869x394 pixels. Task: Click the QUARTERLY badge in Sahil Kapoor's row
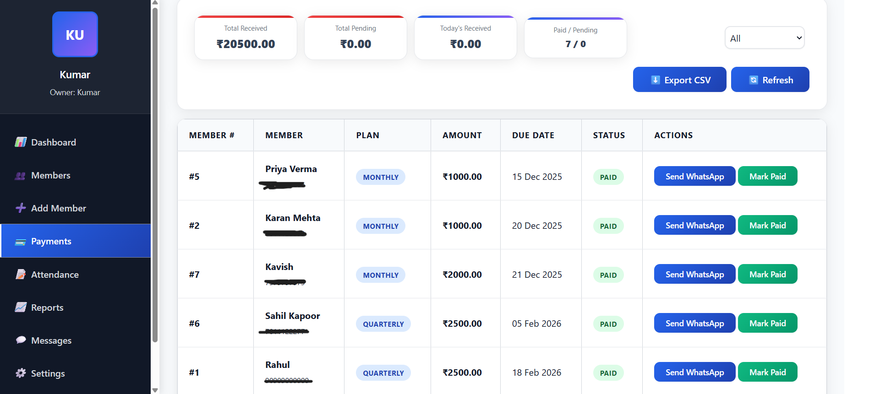[x=383, y=324]
